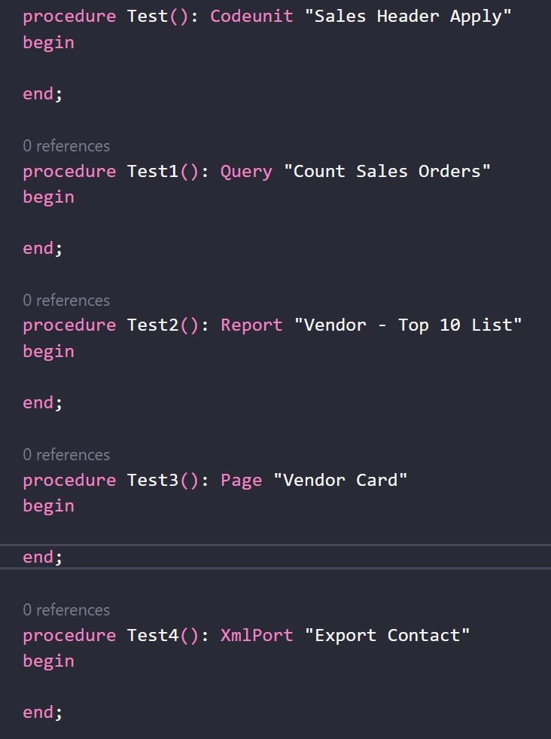Click "0 references" above Test3 procedure

66,455
